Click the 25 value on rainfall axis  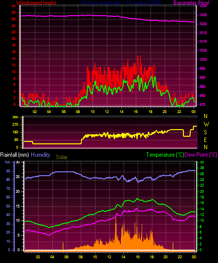click(x=18, y=177)
